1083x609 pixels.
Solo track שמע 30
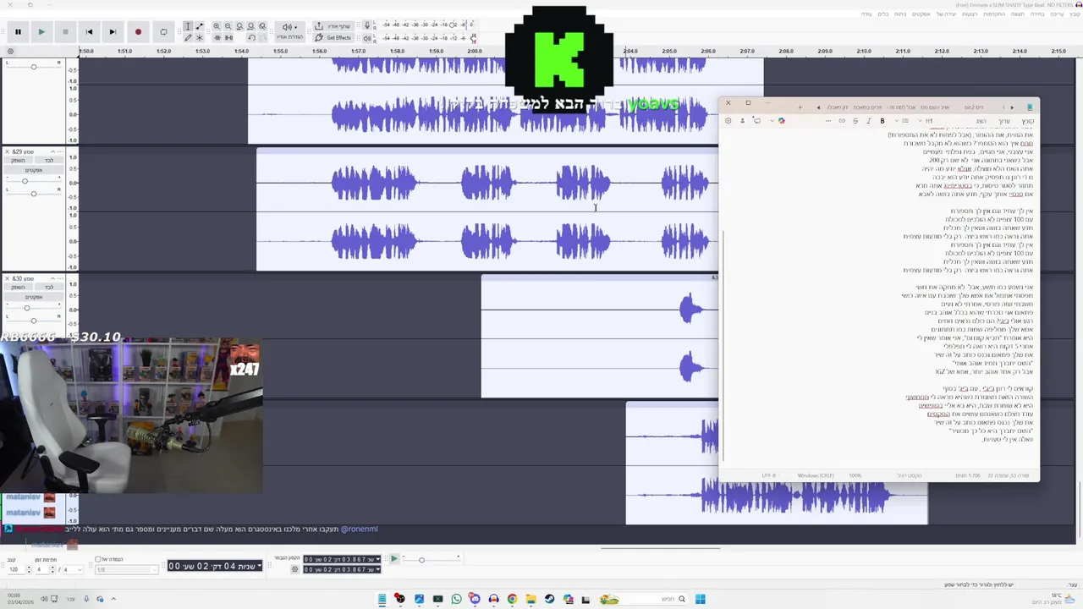pyautogui.click(x=49, y=287)
